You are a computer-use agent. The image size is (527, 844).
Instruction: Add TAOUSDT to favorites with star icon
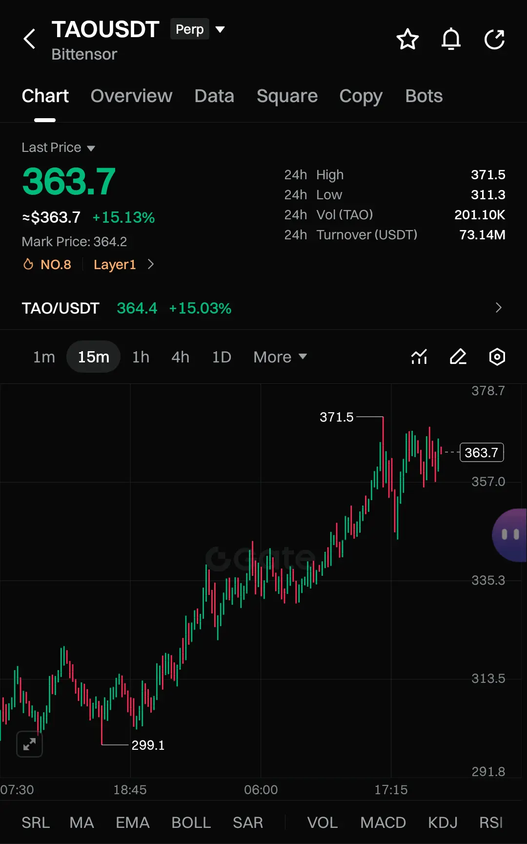point(407,39)
